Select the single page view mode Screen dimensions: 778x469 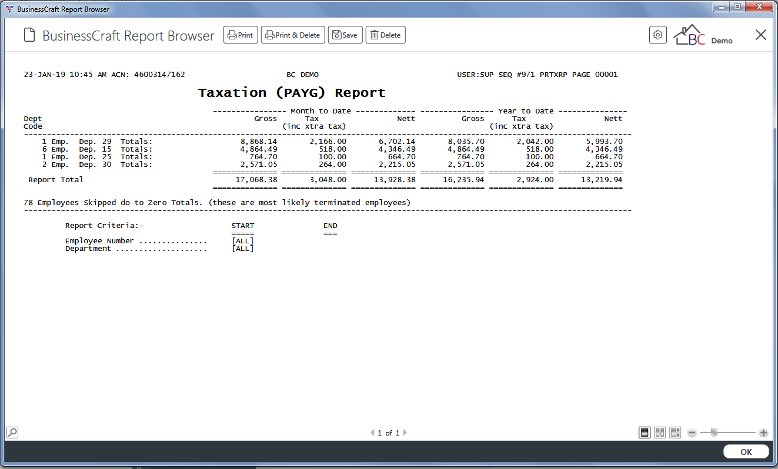(645, 433)
